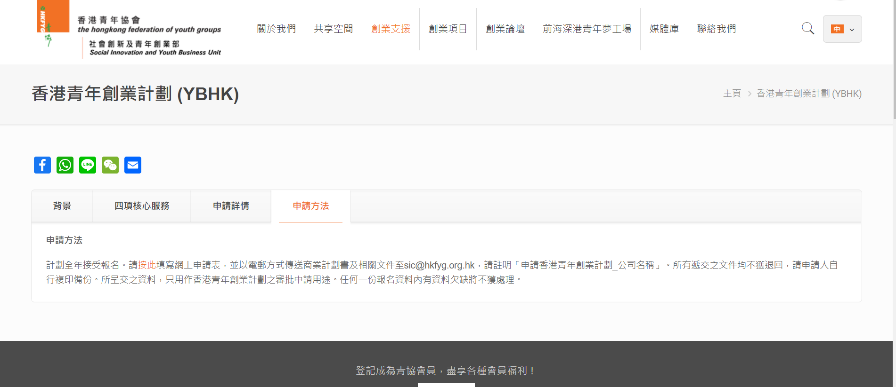This screenshot has height=387, width=896.
Task: Click the HKFYG orange logo
Action: point(53,24)
